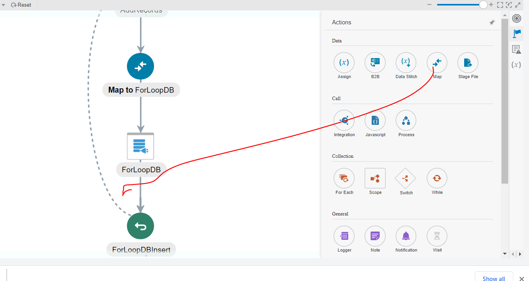Pin the Actions panel open
Screen dimensions: 529x281
point(492,22)
